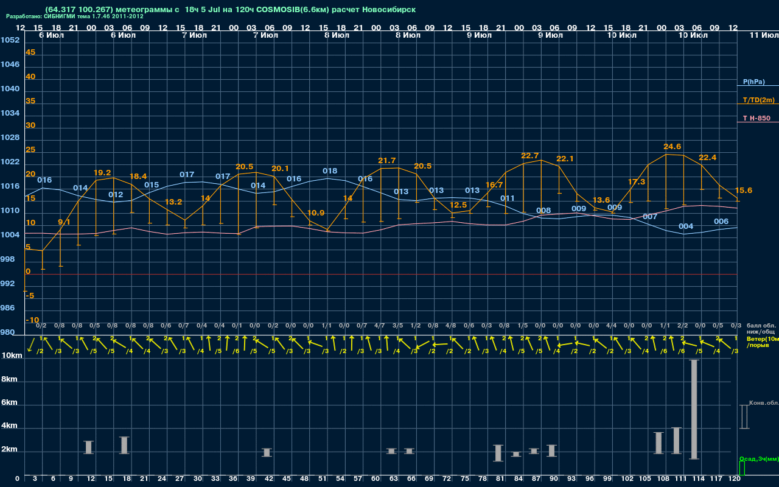Click the pressure label 007

(x=650, y=216)
